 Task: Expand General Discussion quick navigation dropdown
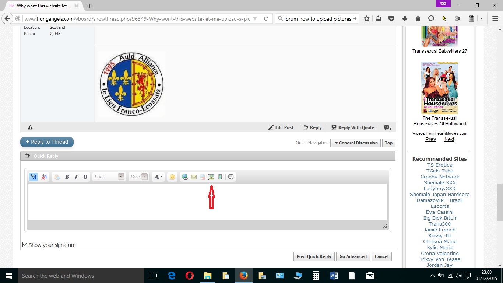[356, 143]
